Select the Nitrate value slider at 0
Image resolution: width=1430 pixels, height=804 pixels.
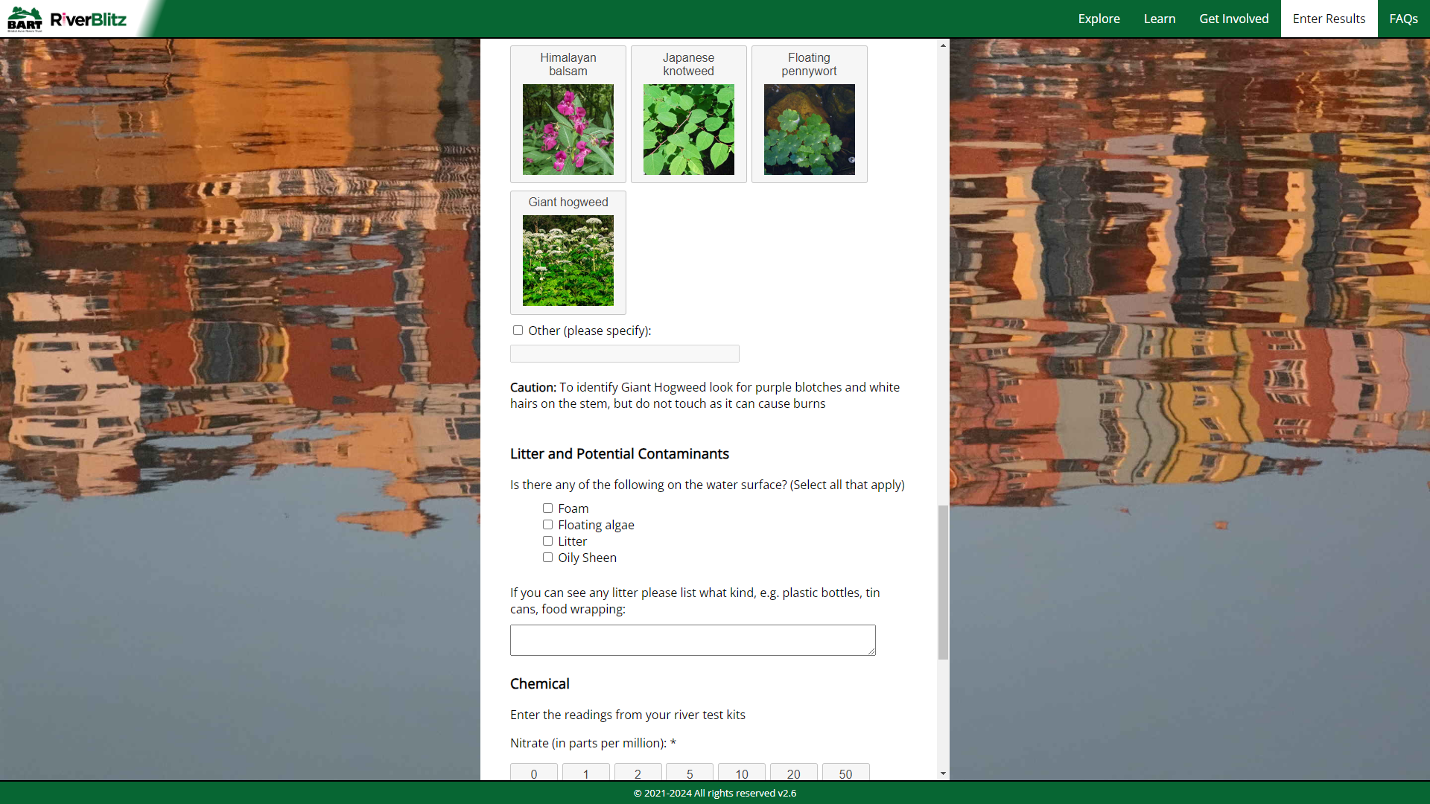(533, 773)
